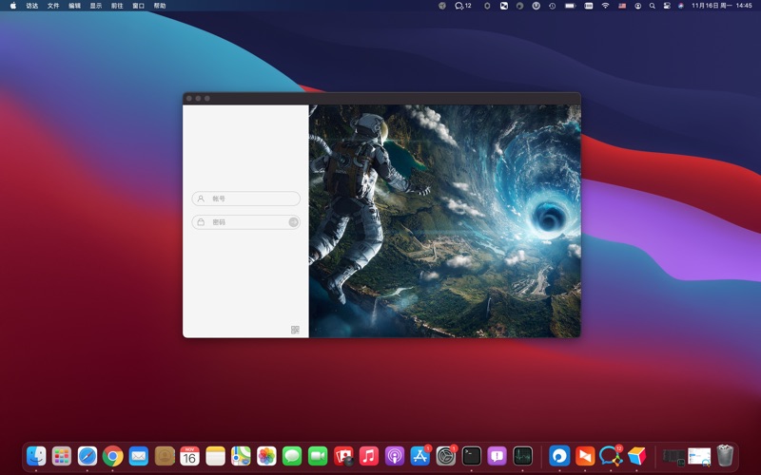Viewport: 761px width, 475px height.
Task: Open Control Center from menu bar
Action: [x=666, y=6]
